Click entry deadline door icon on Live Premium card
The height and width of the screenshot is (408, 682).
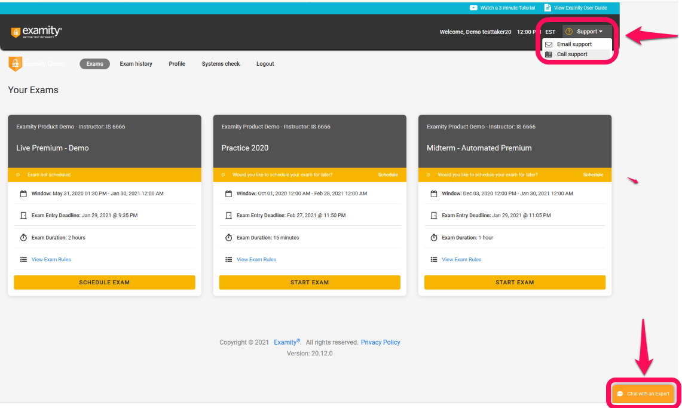(x=23, y=215)
